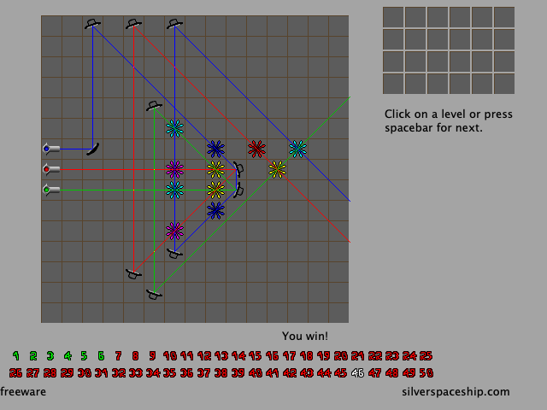The image size is (547, 410).
Task: Click the yellow flower on the green horizontal beam
Action: (216, 190)
